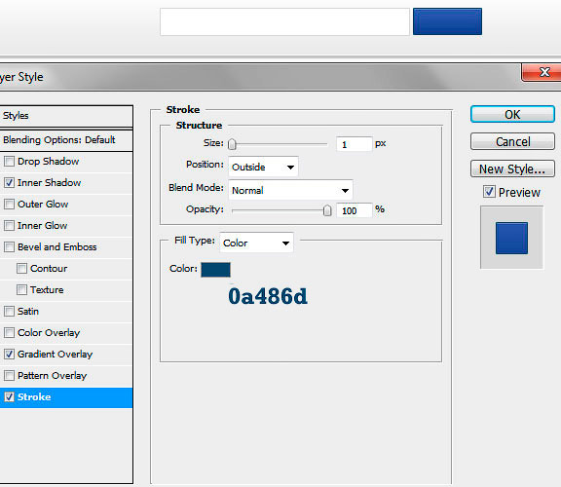
Task: Tick the Color Overlay checkbox
Action: [9, 333]
